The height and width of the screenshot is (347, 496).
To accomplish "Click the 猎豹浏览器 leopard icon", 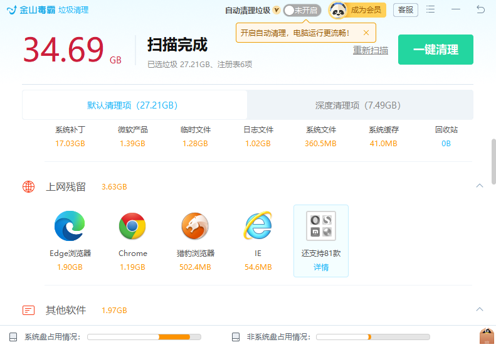I will click(x=195, y=226).
